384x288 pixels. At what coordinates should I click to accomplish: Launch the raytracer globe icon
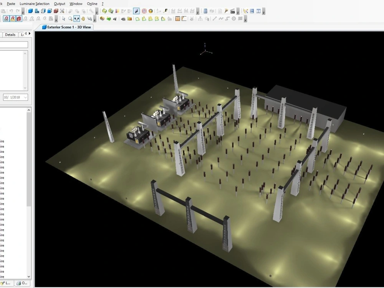point(151,11)
